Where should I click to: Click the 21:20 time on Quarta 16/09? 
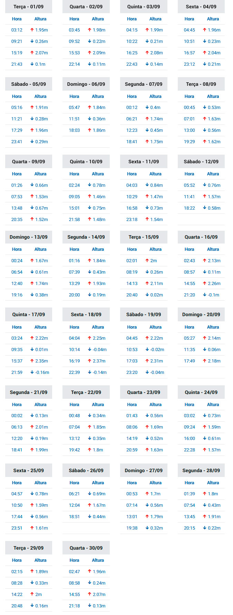point(190,295)
